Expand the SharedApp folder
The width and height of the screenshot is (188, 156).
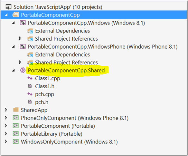coord(6,110)
